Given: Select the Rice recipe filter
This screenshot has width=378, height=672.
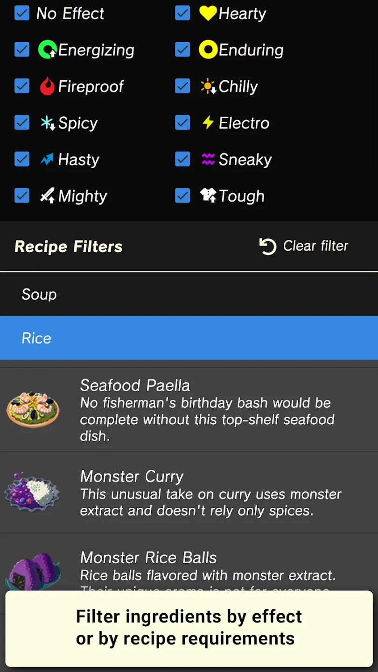Looking at the screenshot, I should pos(189,338).
